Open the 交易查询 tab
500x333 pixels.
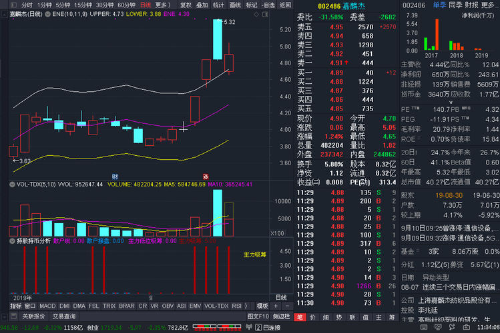pyautogui.click(x=64, y=316)
